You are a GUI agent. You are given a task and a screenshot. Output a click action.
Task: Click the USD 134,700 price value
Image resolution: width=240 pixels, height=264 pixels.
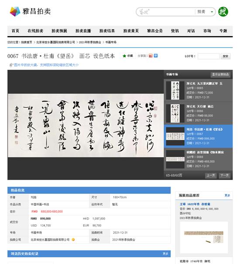pyautogui.click(x=41, y=225)
